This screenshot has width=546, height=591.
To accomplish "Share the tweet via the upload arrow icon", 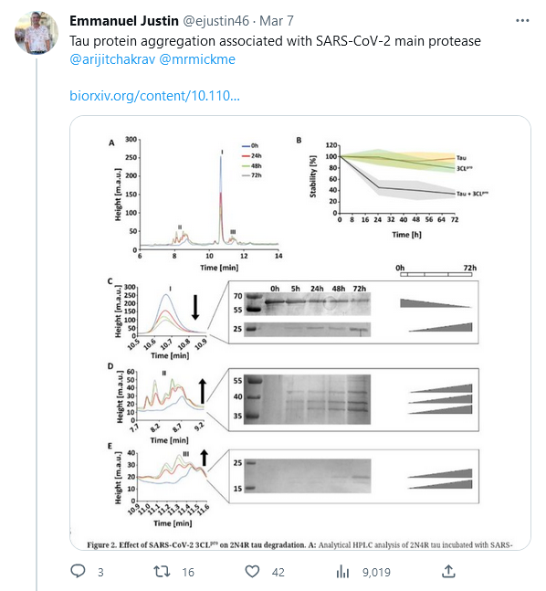I will click(448, 572).
